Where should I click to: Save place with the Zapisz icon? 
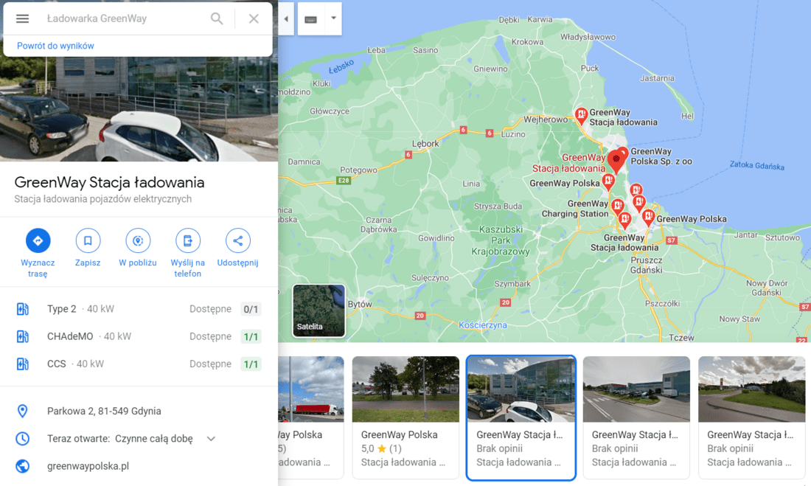pyautogui.click(x=88, y=240)
